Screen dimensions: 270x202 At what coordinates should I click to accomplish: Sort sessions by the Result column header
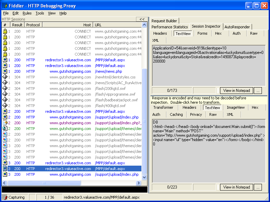pyautogui.click(x=18, y=25)
